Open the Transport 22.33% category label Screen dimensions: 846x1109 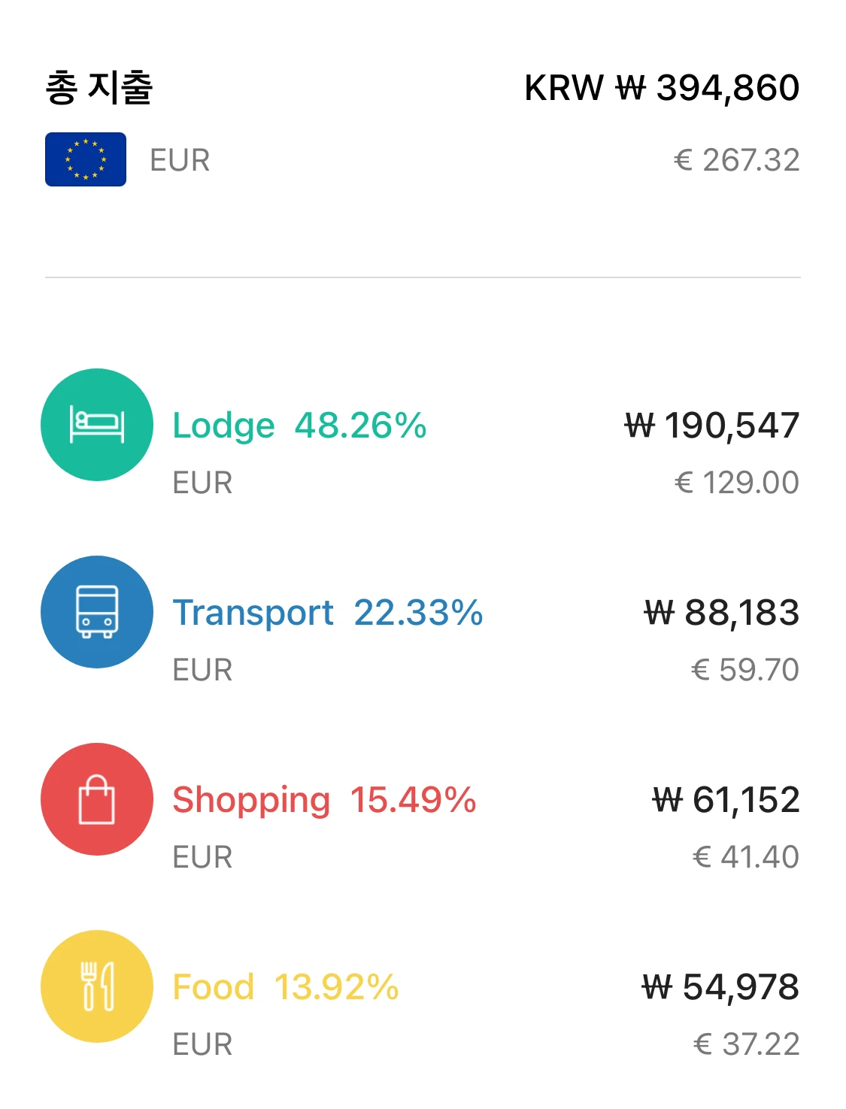click(x=328, y=613)
